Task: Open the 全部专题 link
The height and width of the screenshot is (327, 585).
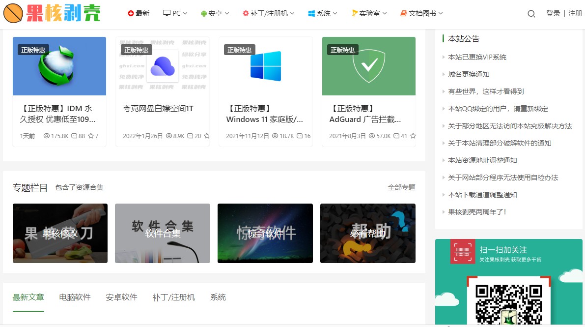Action: pos(401,187)
